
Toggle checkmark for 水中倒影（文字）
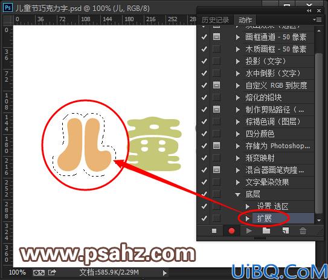(x=204, y=73)
